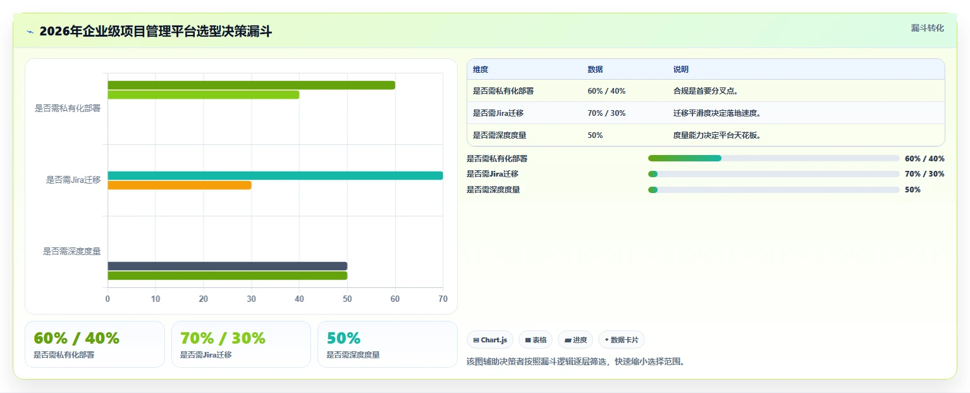Click the bottom green 50 bar in chart
The height and width of the screenshot is (393, 970).
227,275
